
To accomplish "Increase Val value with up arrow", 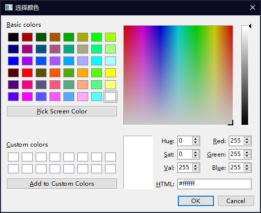I will coord(196,165).
